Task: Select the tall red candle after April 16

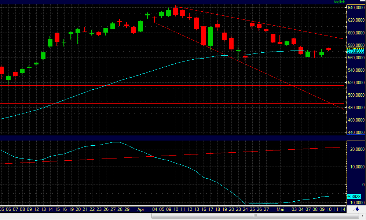Action: [x=204, y=37]
